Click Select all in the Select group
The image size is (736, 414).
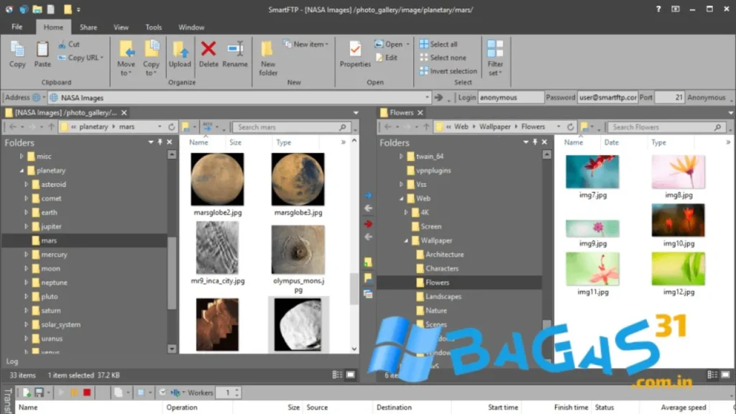pyautogui.click(x=443, y=44)
